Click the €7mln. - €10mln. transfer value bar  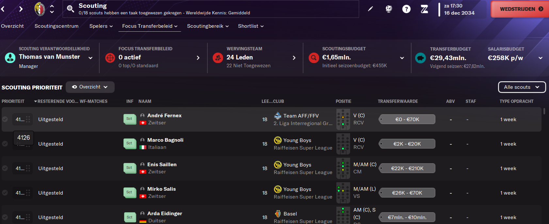[407, 217]
